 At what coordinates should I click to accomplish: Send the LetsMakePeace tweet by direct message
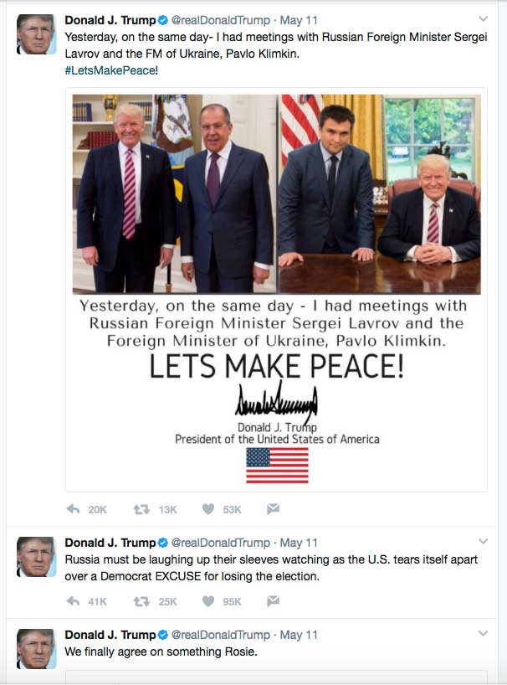click(x=273, y=508)
